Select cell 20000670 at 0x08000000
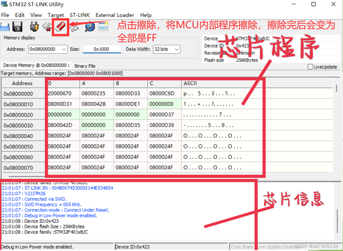 click(x=62, y=94)
